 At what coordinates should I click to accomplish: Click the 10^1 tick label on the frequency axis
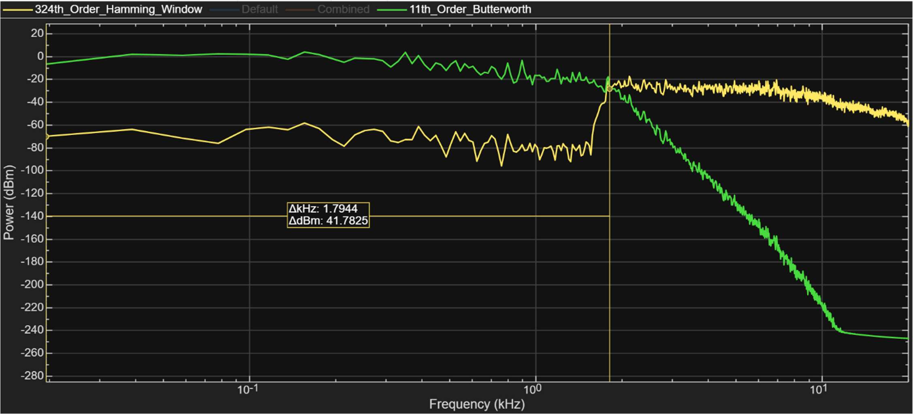point(818,390)
